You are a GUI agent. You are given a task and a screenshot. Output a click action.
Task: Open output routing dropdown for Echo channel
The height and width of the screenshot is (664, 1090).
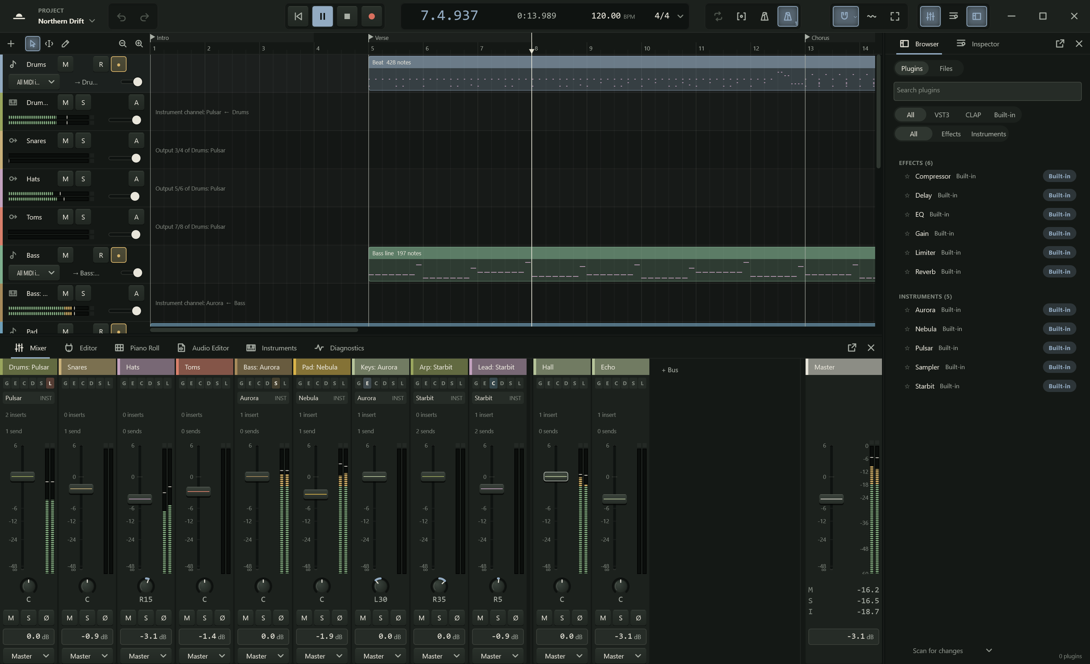point(620,655)
